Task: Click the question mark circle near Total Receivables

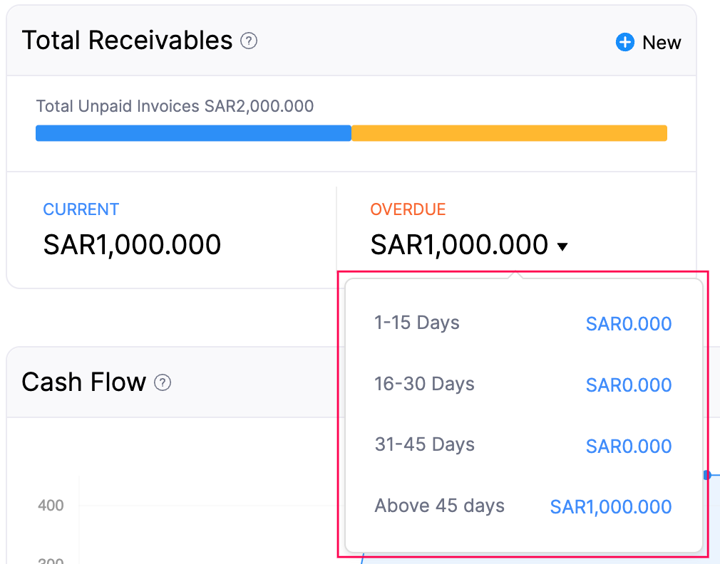Action: click(x=249, y=42)
